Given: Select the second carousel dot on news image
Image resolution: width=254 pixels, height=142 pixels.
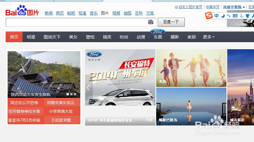Looking at the screenshot, I should [71, 94].
